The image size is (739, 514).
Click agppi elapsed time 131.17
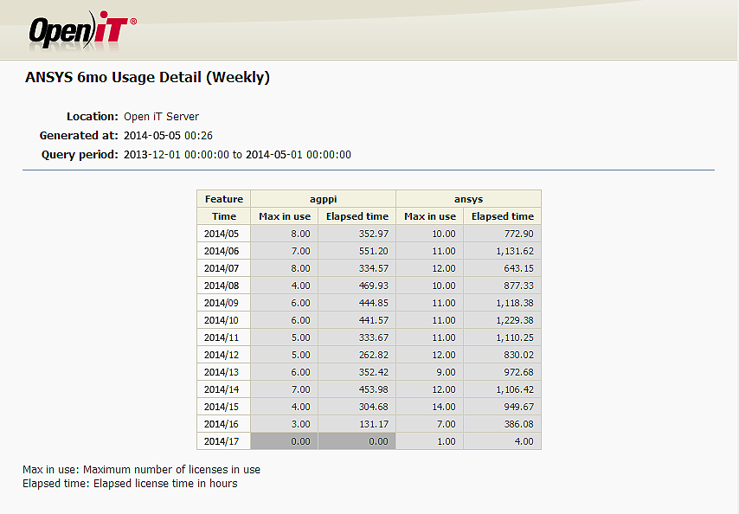[x=357, y=424]
